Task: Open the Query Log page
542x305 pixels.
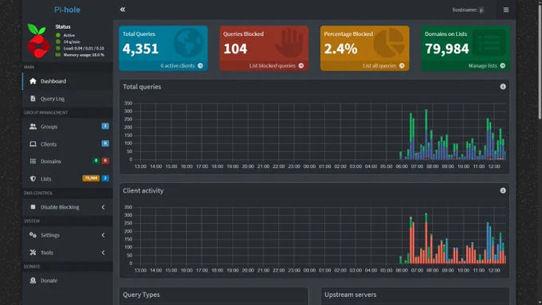Action: [x=68, y=99]
